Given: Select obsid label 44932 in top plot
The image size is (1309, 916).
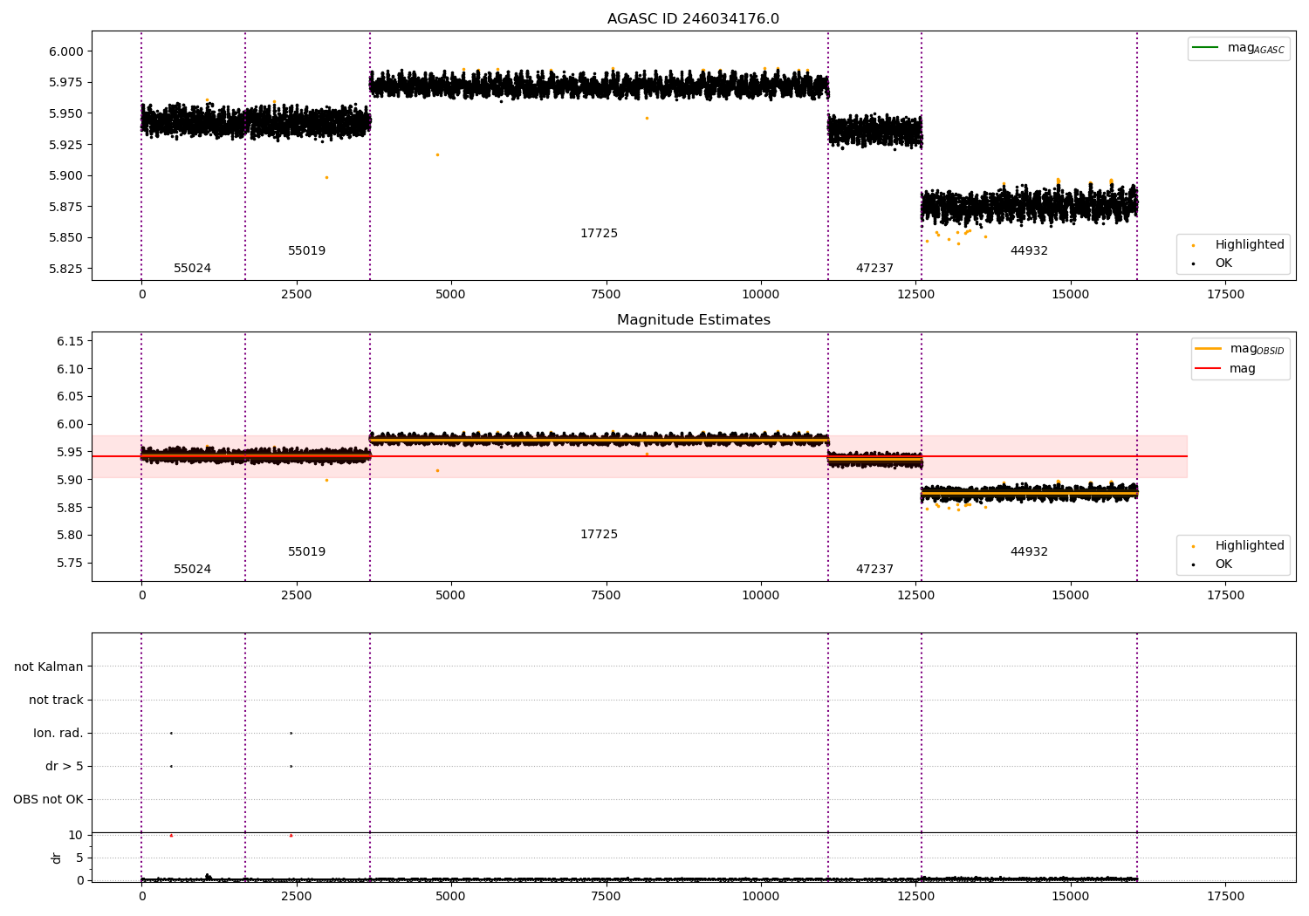Looking at the screenshot, I should pos(1029,251).
